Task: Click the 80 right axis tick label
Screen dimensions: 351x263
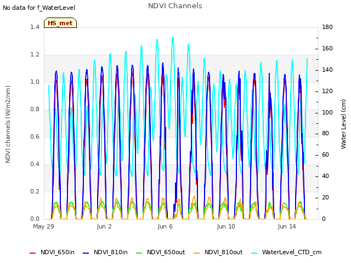Action: (325, 134)
